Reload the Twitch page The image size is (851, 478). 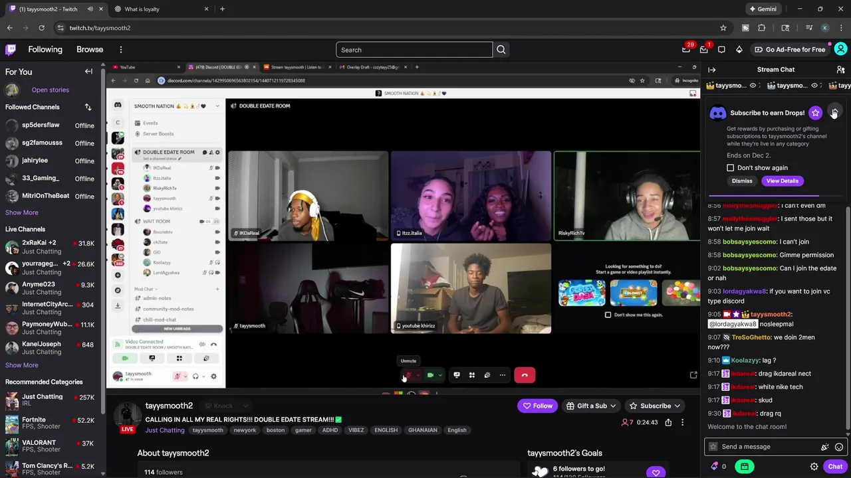click(41, 28)
